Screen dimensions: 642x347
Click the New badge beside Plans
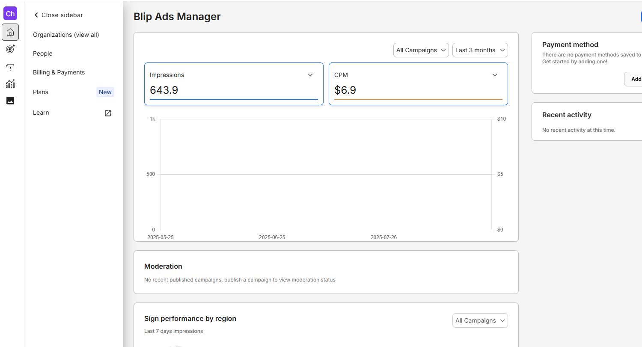[105, 92]
